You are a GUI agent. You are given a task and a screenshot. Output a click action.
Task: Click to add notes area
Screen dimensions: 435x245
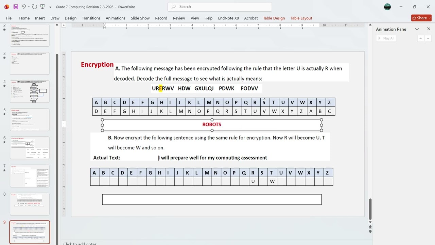point(80,243)
